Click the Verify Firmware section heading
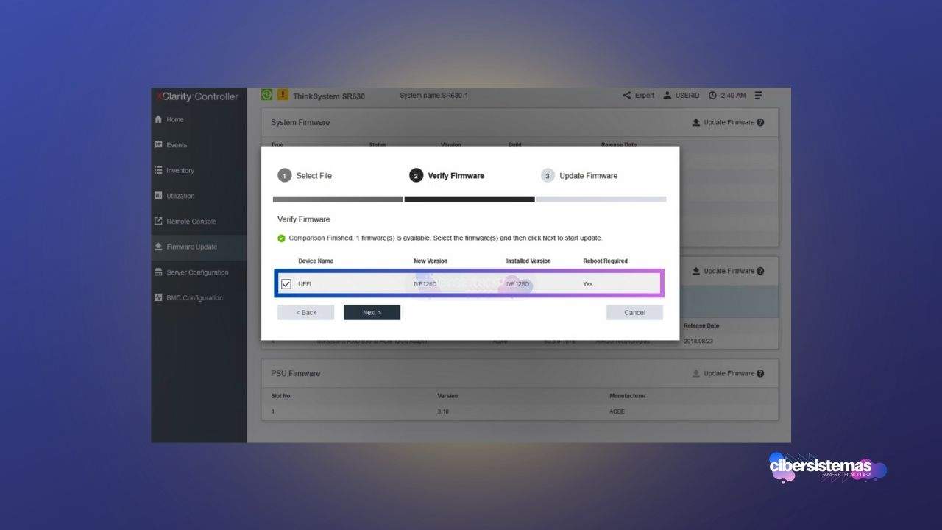The width and height of the screenshot is (942, 530). (x=304, y=219)
